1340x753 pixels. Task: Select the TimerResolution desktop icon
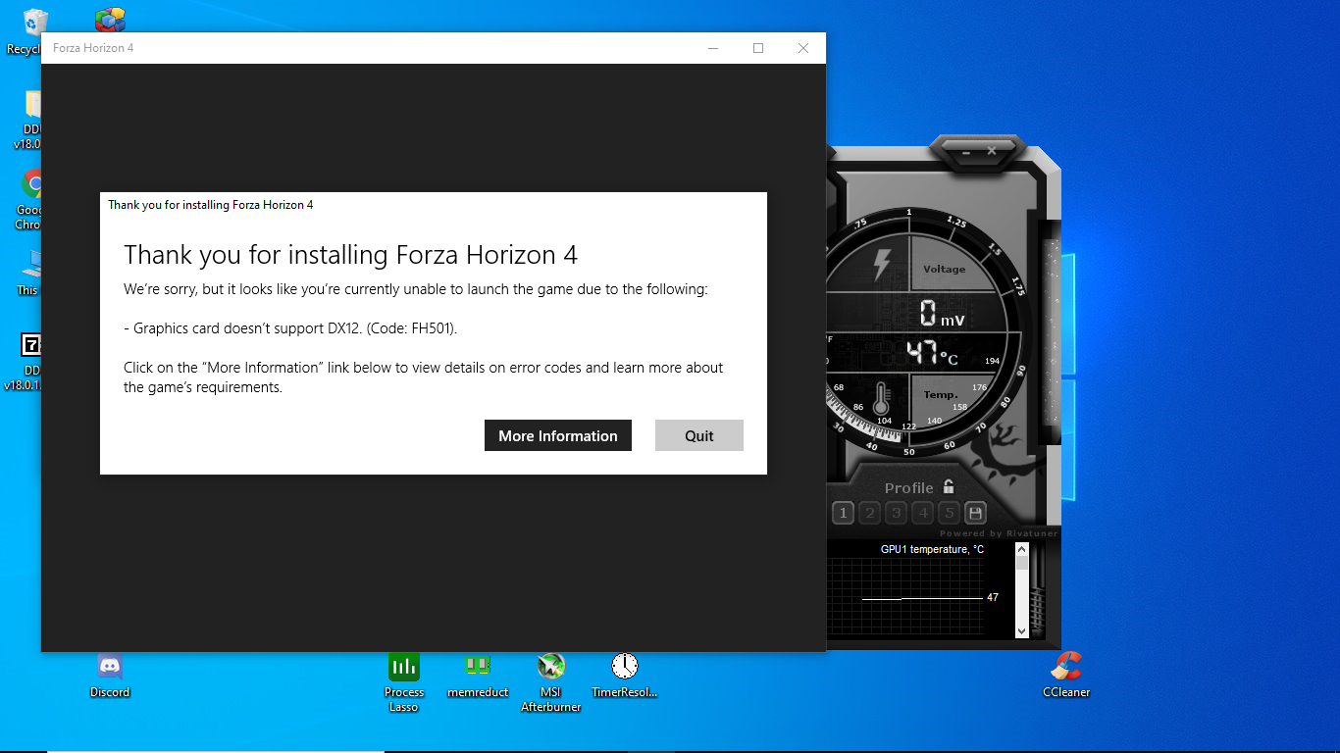coord(624,676)
